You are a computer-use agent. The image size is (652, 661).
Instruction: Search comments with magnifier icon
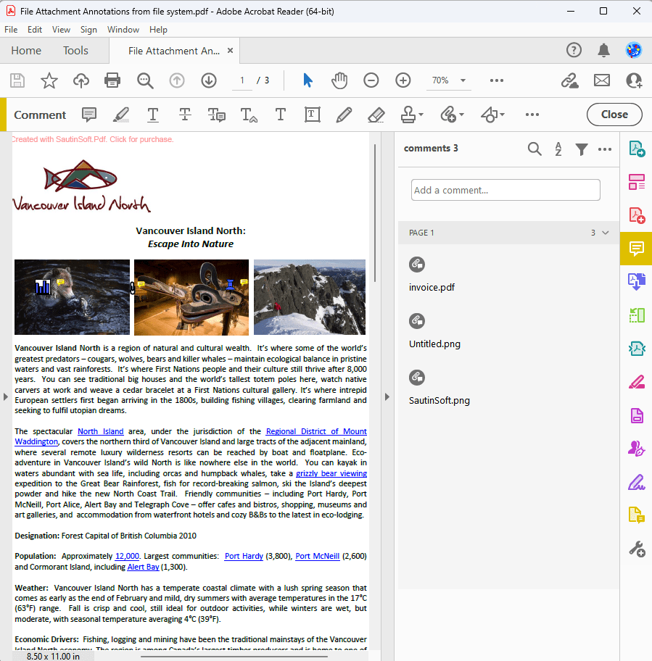[535, 149]
